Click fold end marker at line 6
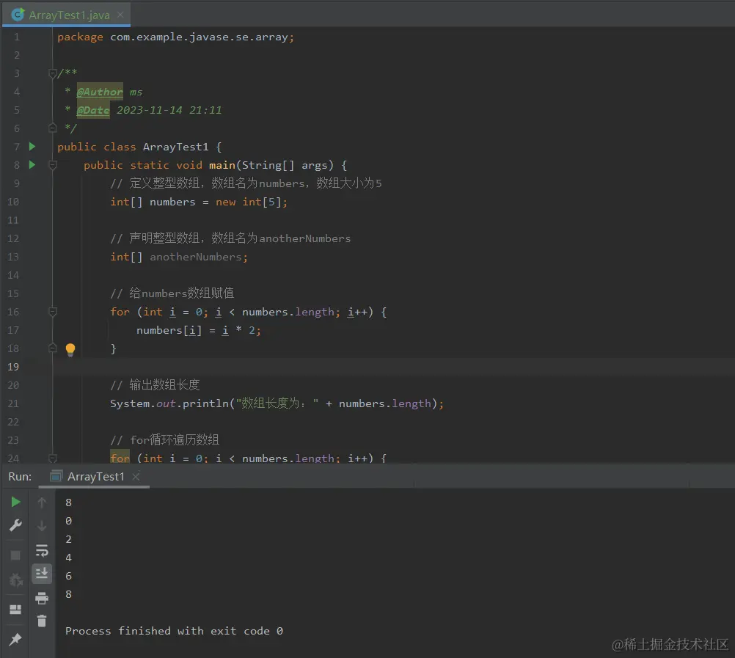735x658 pixels. [x=53, y=128]
